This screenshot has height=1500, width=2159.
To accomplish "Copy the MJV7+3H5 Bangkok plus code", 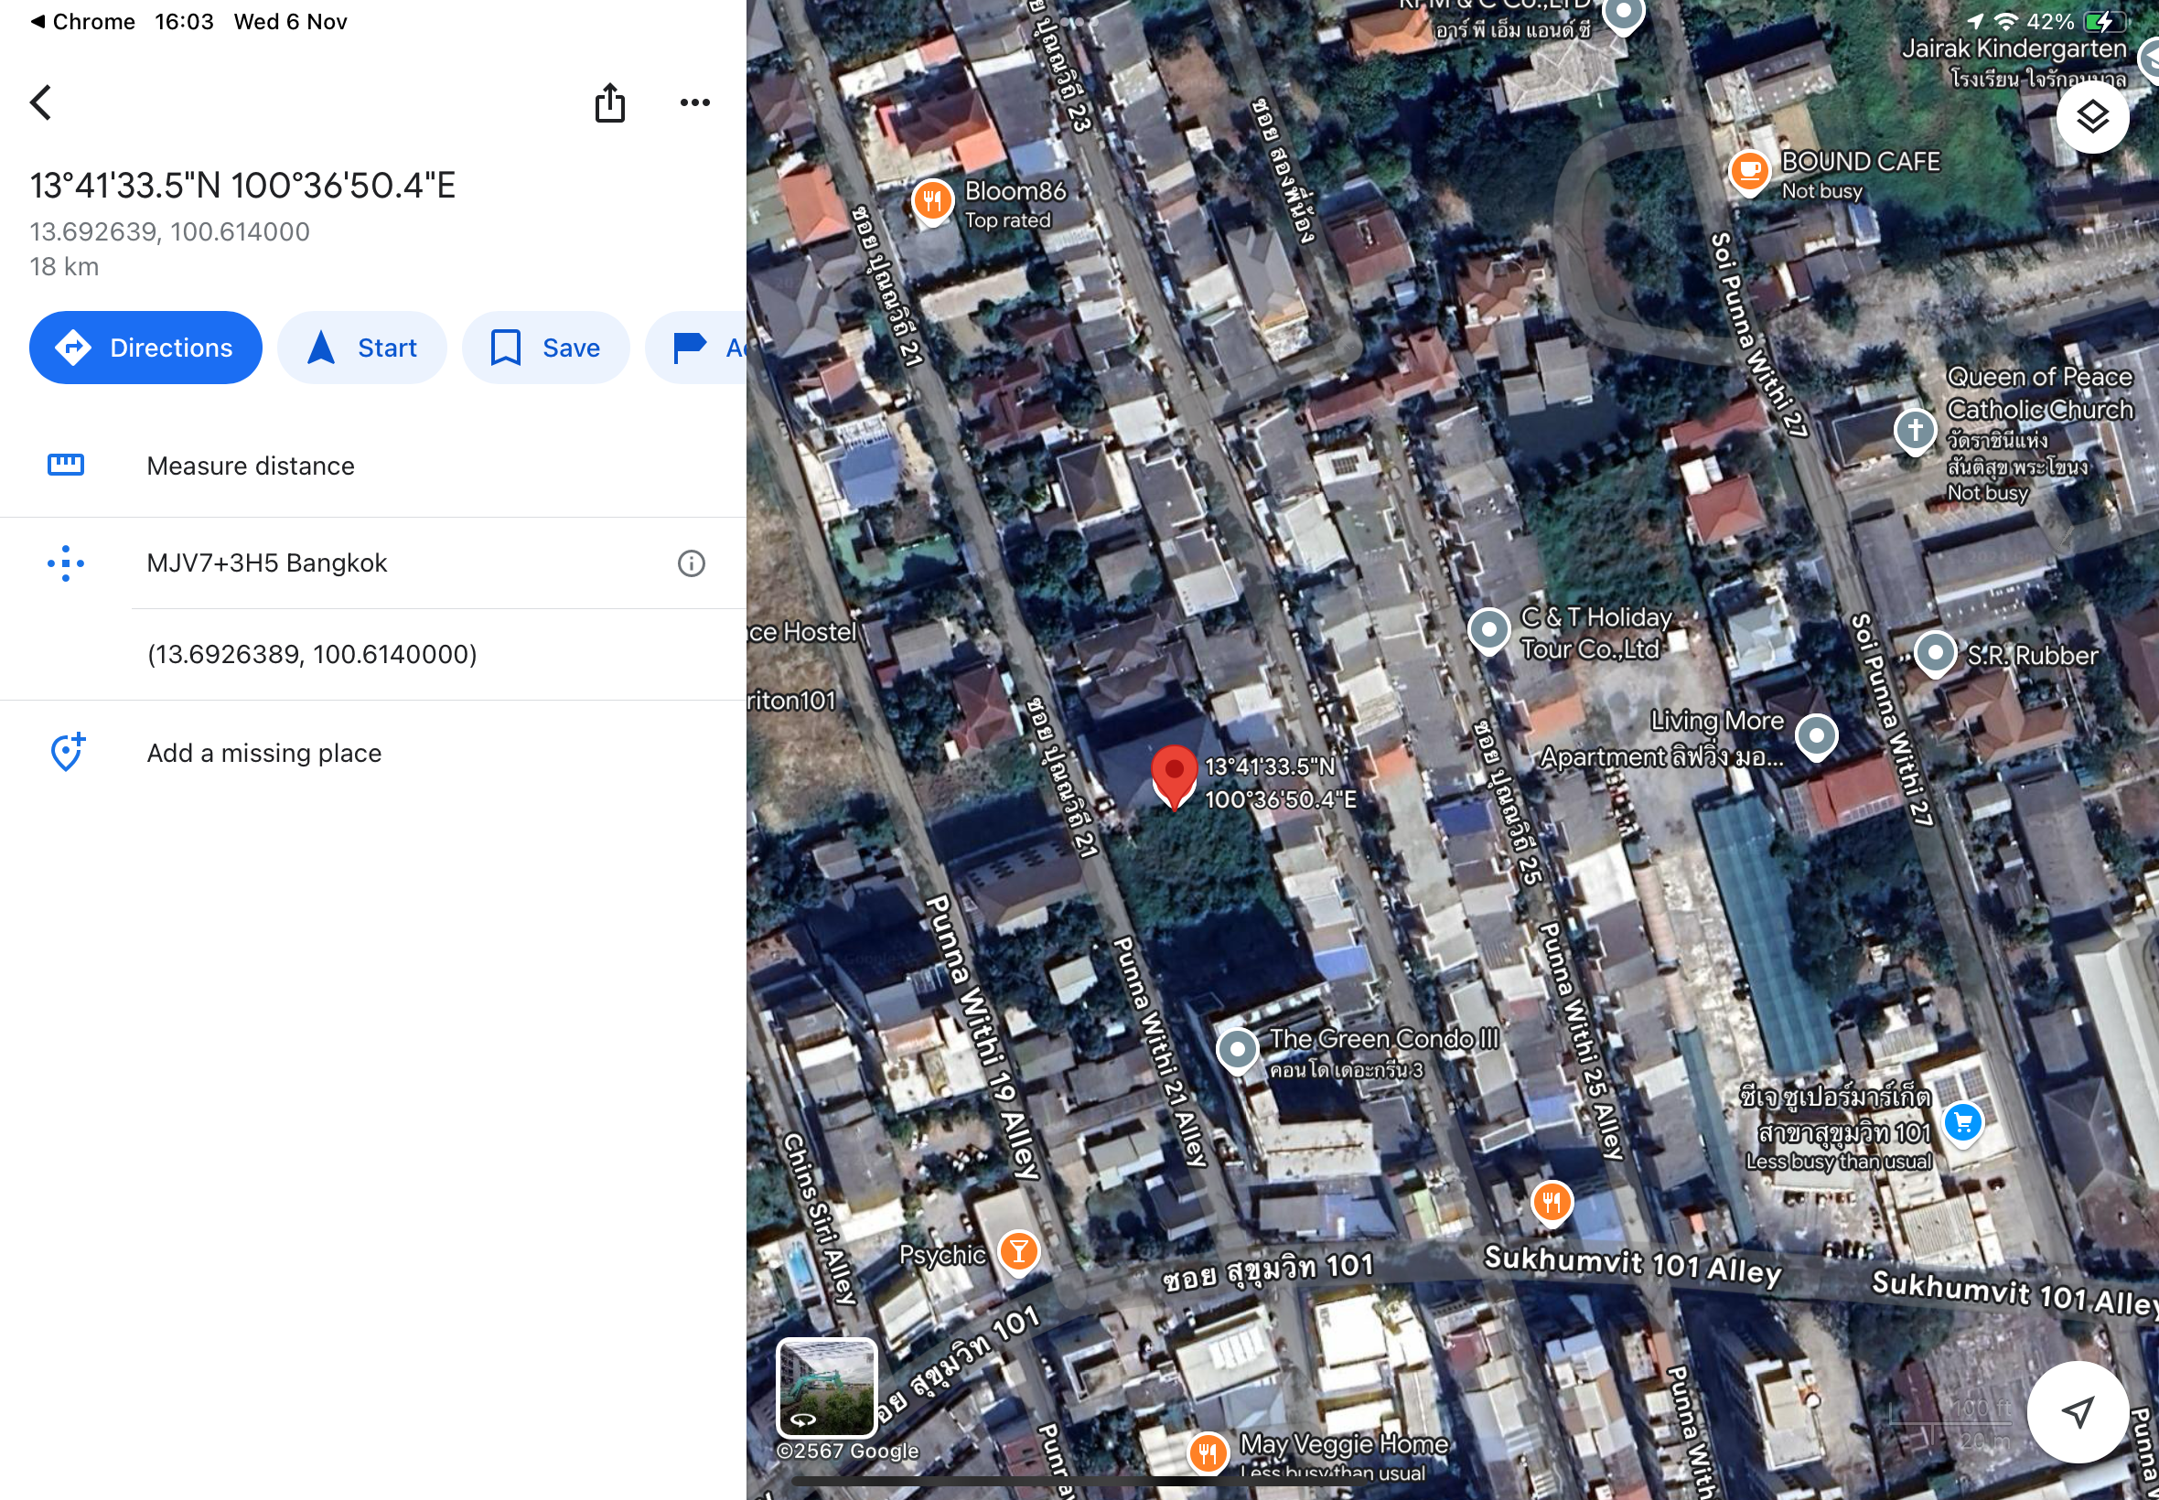I will tap(267, 563).
